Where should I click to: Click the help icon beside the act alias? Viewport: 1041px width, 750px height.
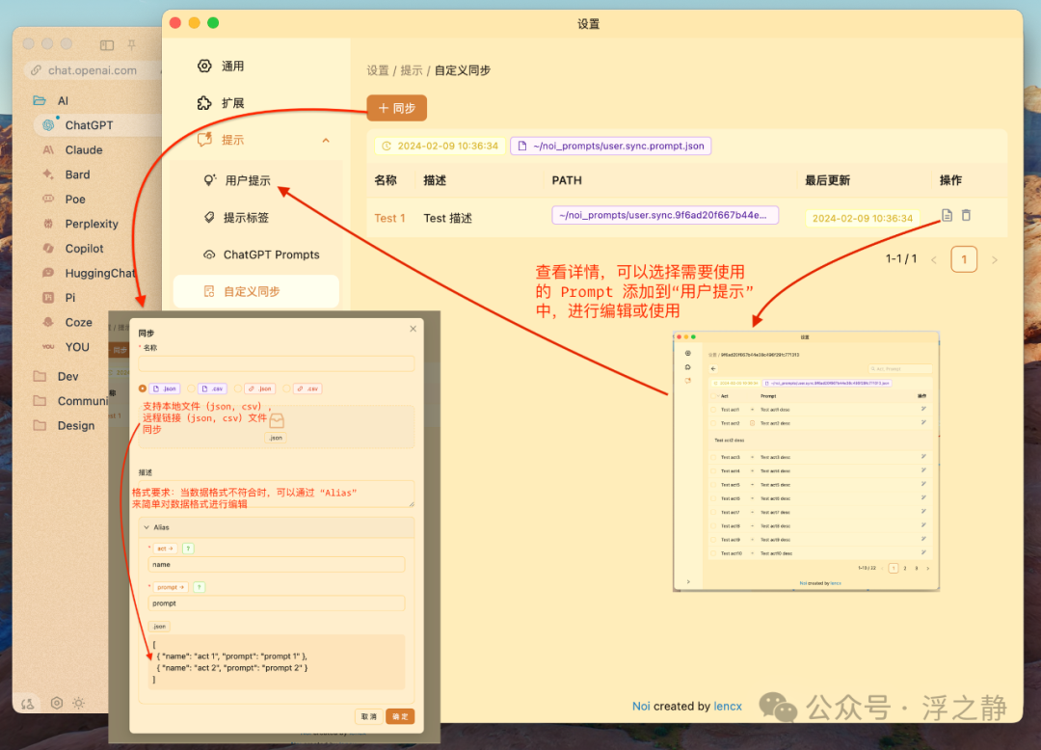coord(188,549)
